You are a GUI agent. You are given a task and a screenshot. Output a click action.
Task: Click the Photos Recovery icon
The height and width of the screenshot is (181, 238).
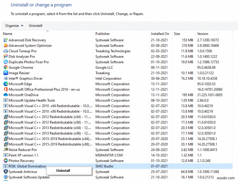[6, 160]
